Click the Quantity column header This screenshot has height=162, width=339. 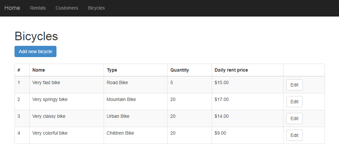coord(180,70)
